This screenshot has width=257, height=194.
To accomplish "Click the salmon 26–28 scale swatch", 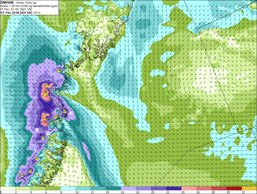I will point(204,188).
